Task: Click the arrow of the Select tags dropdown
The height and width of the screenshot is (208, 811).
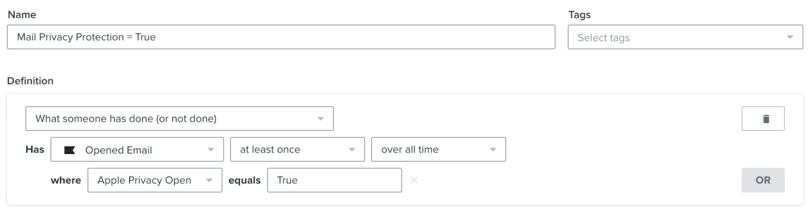Action: [790, 37]
